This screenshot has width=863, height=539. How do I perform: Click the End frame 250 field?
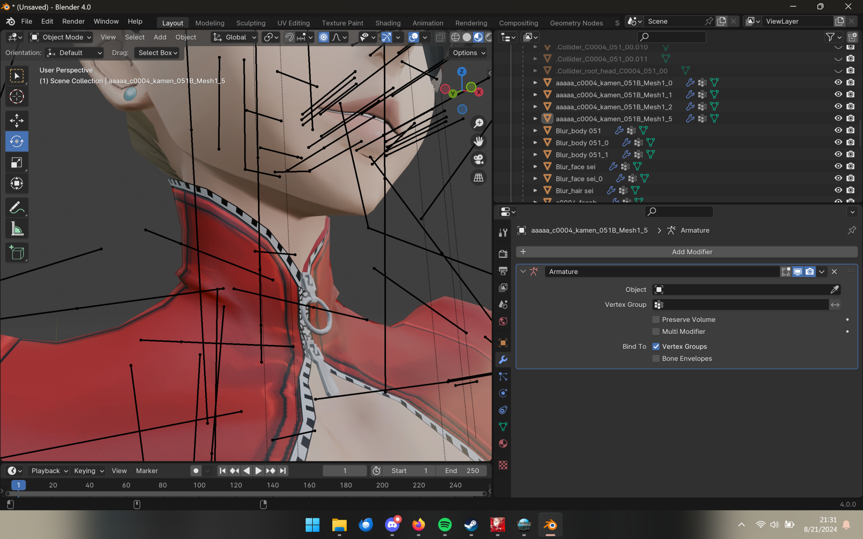(462, 471)
